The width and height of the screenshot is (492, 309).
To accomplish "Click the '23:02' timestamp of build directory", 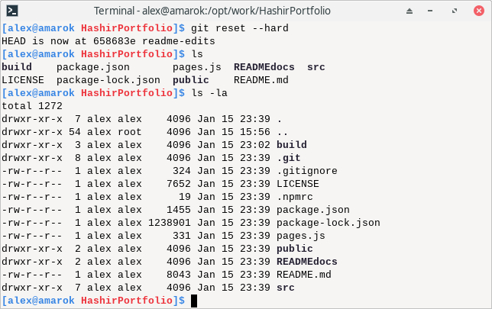I will pyautogui.click(x=255, y=145).
